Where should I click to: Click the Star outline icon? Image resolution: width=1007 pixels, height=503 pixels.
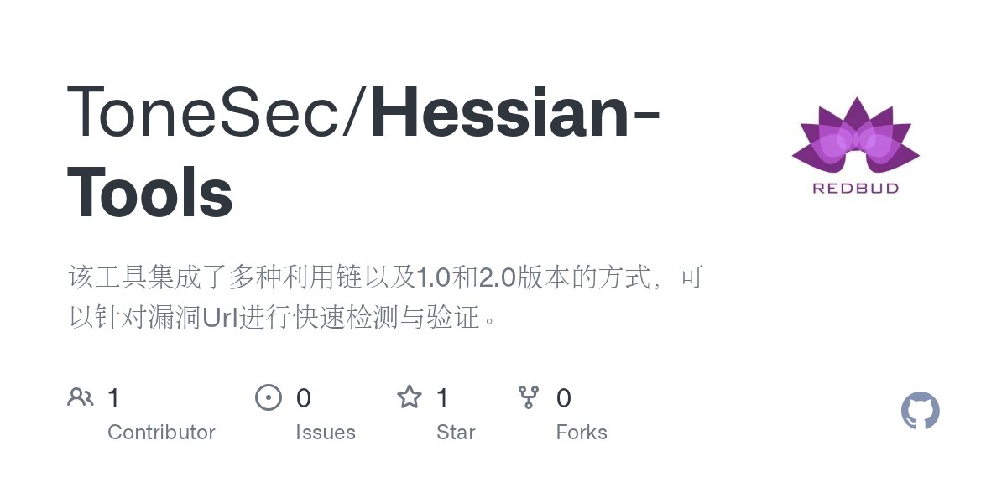[x=410, y=397]
